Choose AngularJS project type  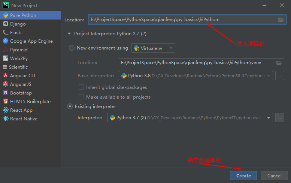30,84
